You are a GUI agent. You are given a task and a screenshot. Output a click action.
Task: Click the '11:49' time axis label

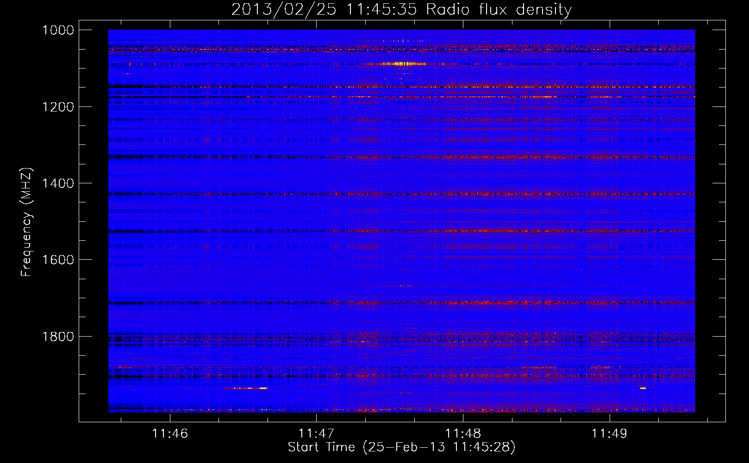click(610, 433)
